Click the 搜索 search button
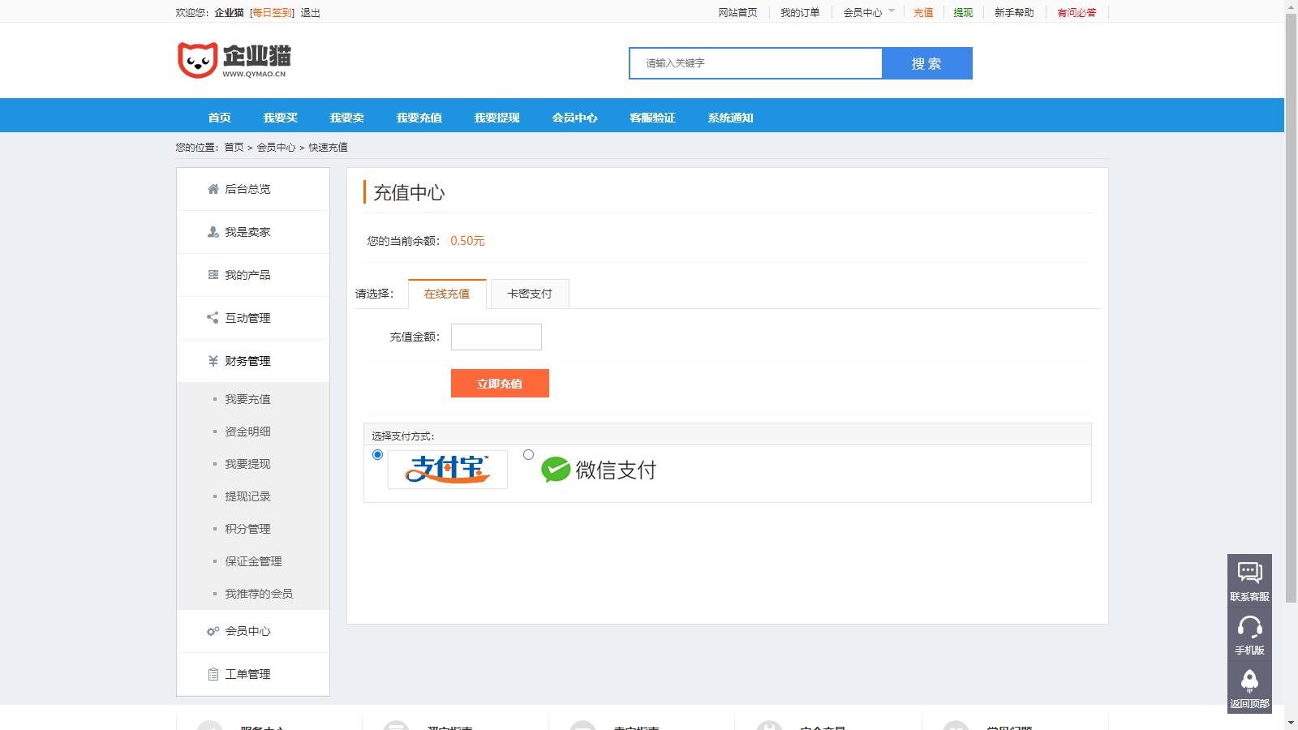 pos(927,62)
